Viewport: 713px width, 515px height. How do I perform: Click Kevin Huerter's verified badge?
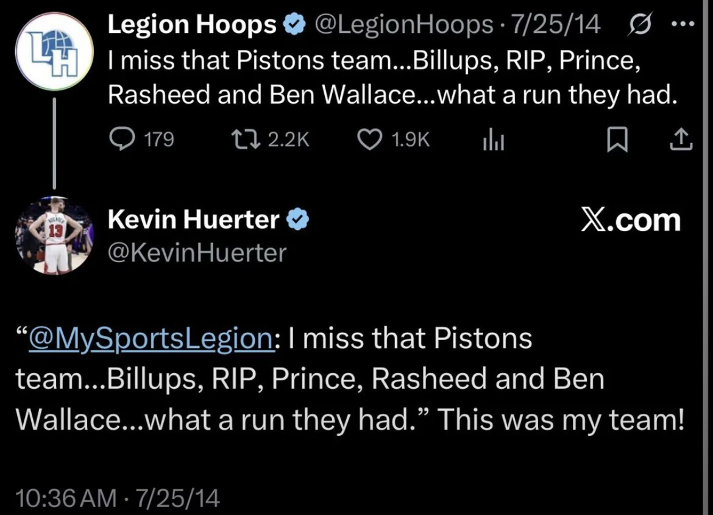click(298, 219)
